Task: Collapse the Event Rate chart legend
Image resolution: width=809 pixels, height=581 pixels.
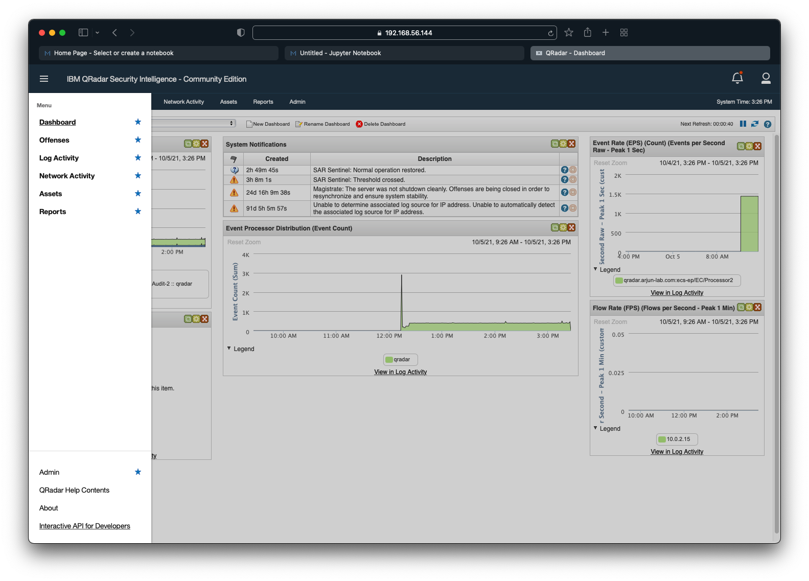Action: 595,269
